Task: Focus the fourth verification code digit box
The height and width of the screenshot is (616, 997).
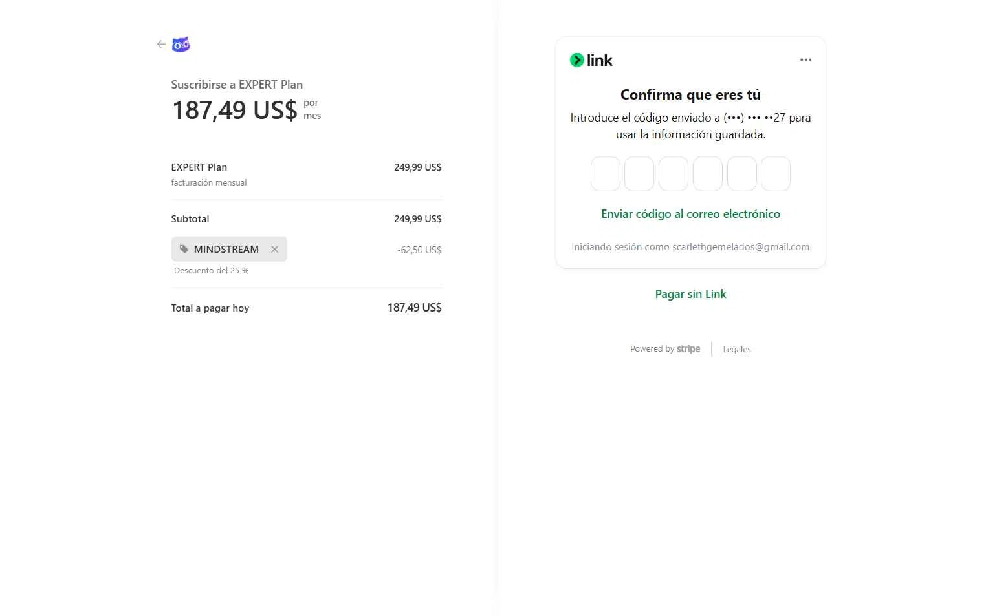Action: pos(708,174)
